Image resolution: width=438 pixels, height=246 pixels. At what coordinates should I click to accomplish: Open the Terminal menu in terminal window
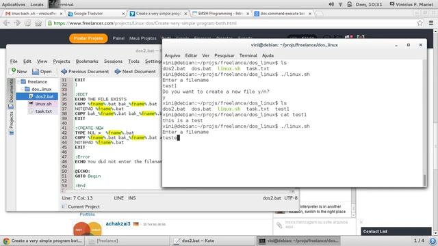pyautogui.click(x=248, y=55)
